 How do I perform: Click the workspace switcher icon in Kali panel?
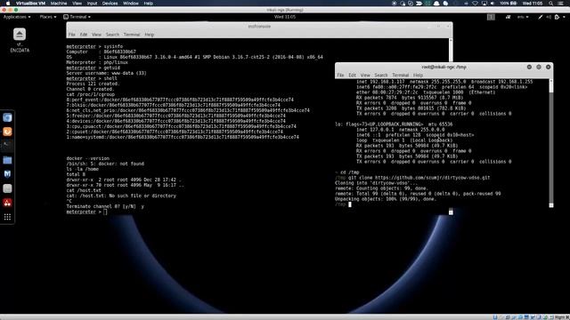tap(491, 17)
